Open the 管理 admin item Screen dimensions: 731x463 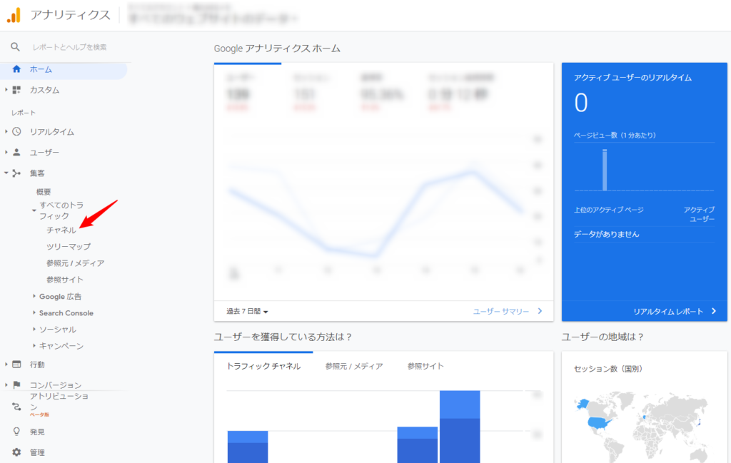tap(37, 452)
